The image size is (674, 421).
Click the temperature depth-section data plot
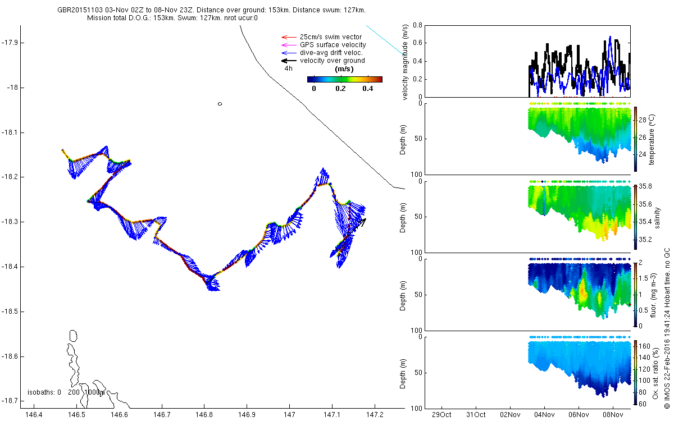tap(580, 132)
